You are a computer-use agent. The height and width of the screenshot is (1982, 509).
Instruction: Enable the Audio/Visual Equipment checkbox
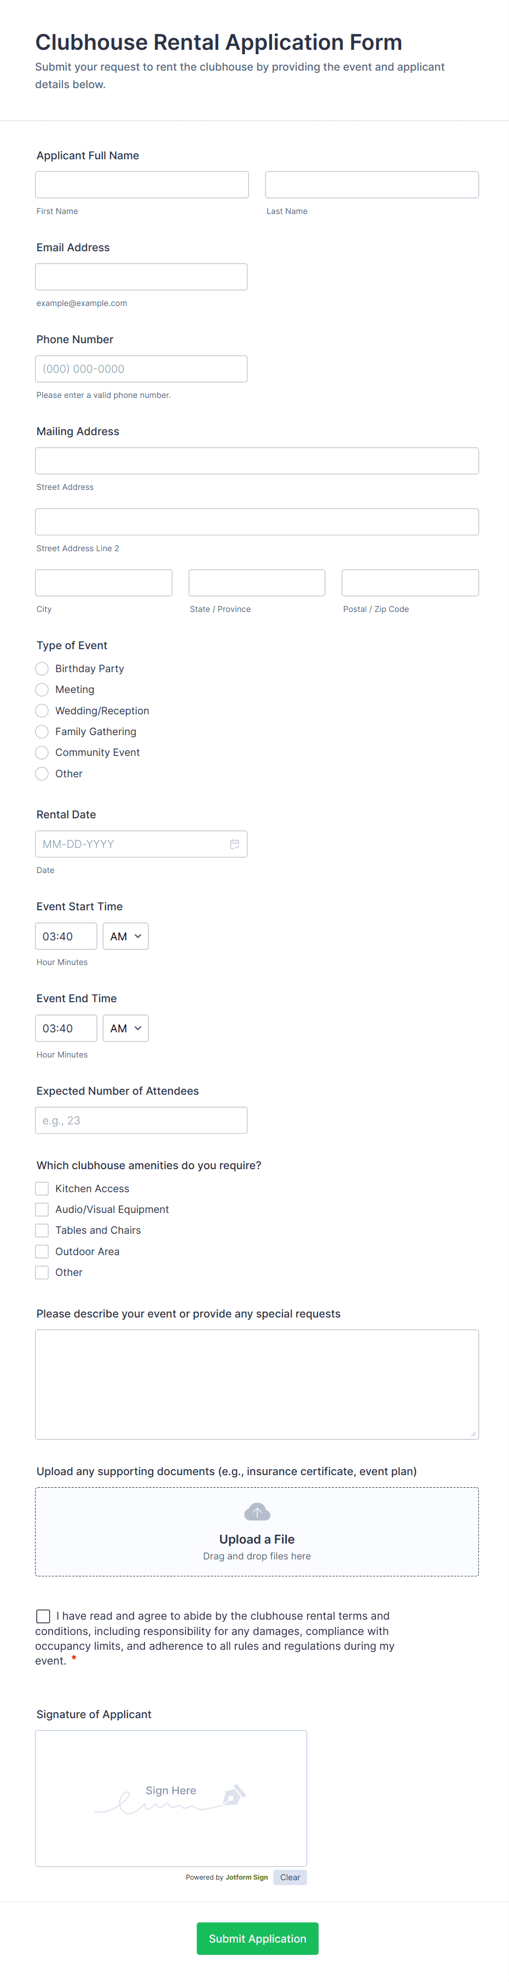pos(42,1210)
